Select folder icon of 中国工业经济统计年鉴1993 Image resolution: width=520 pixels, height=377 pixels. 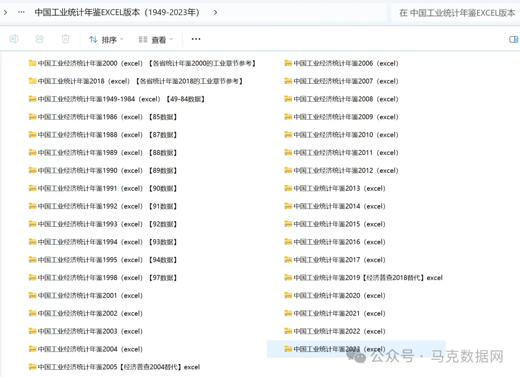pos(33,224)
